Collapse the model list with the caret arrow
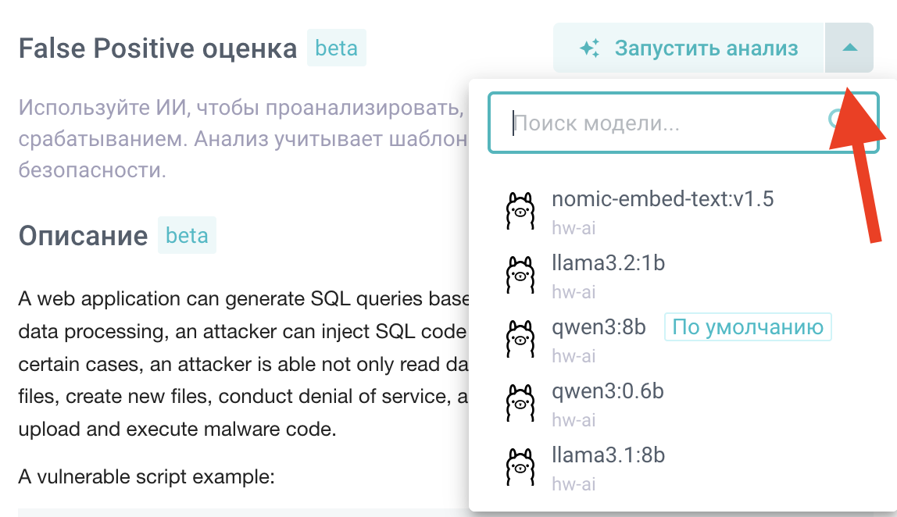The image size is (897, 517). coord(849,48)
